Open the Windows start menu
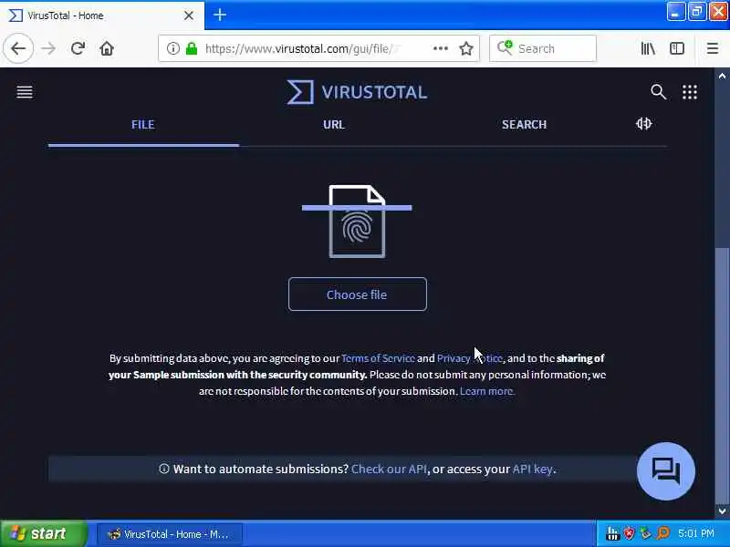The width and height of the screenshot is (730, 547). tap(44, 533)
